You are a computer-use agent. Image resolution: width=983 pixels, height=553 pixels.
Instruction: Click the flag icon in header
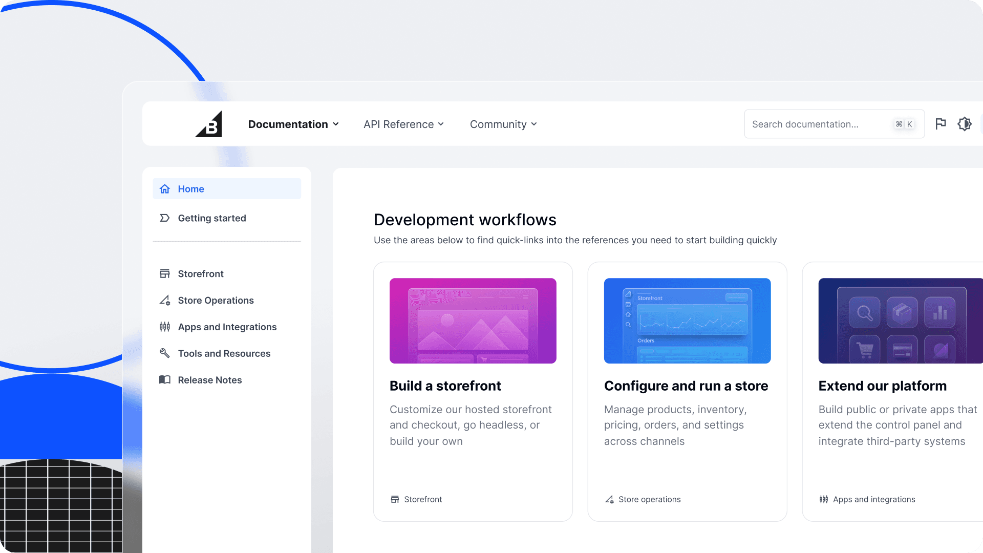coord(941,124)
